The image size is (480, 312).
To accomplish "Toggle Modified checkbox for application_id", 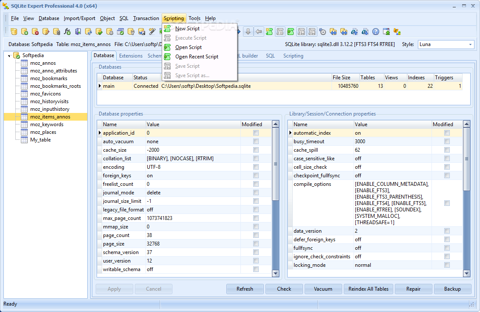I will [256, 133].
